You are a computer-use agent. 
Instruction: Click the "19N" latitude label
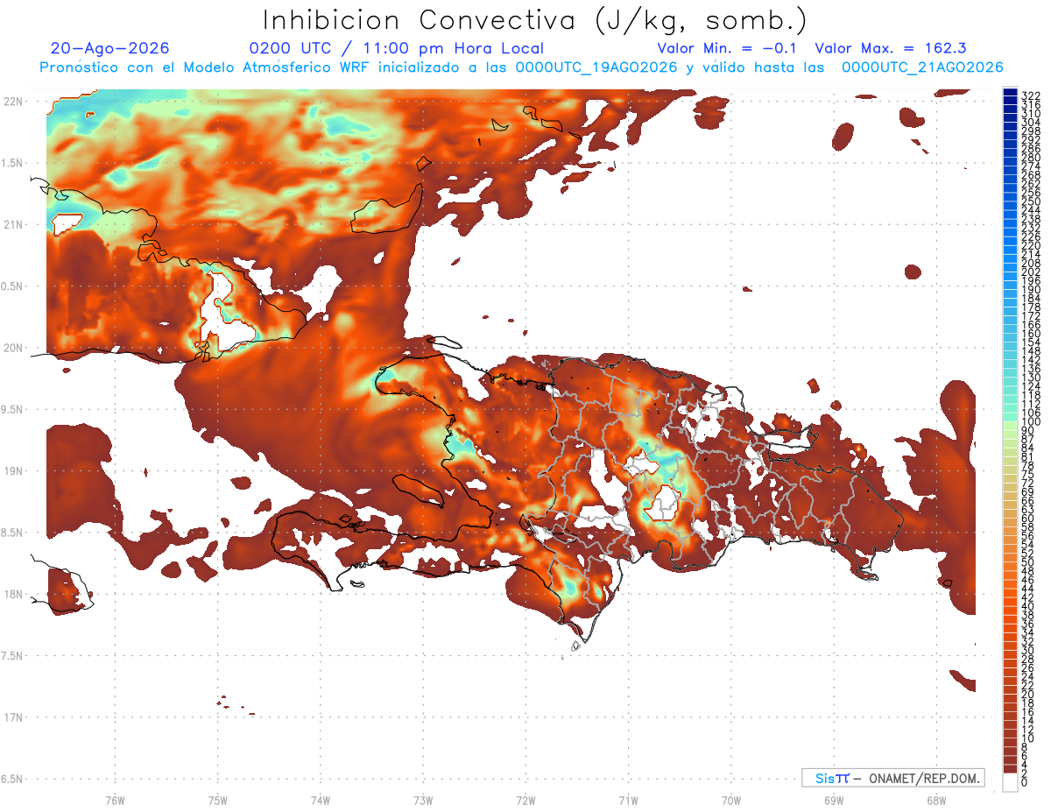[13, 470]
